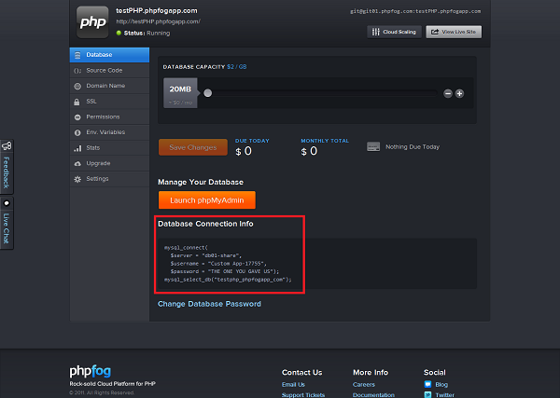Increase database capacity with plus button
Image resolution: width=560 pixels, height=398 pixels.
click(459, 94)
